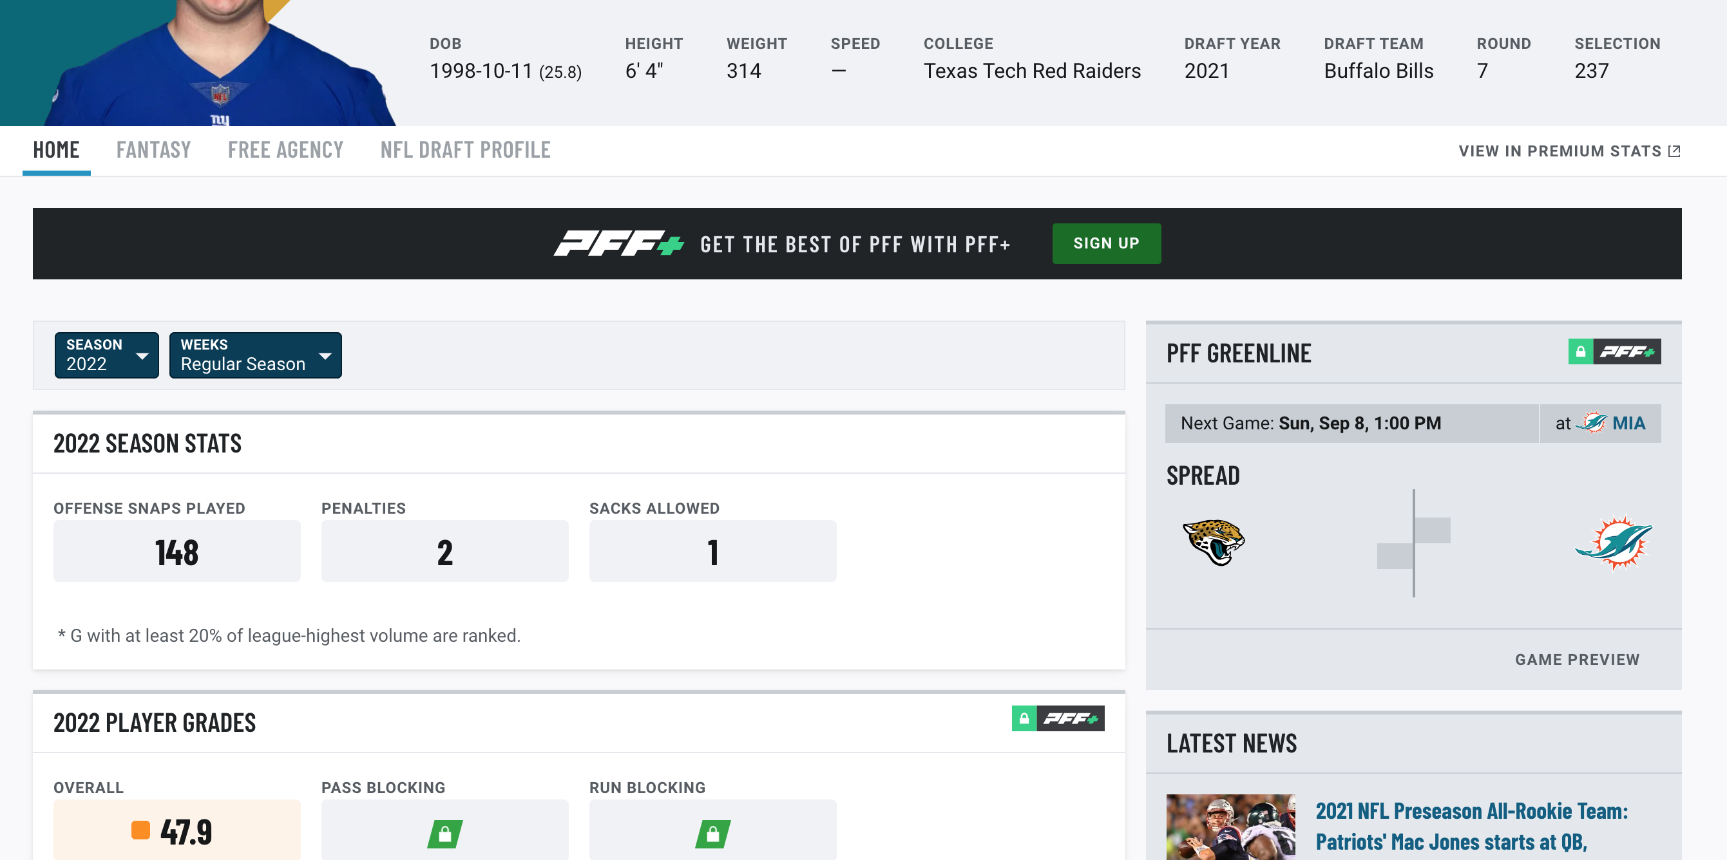
Task: Open the news article thumbnail image
Action: pos(1231,827)
